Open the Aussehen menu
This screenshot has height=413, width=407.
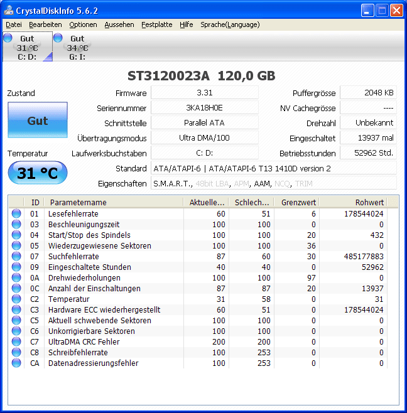point(119,24)
